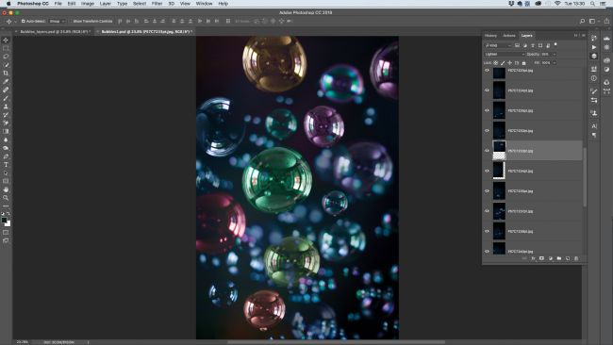Select the Move tool in the toolbox
The width and height of the screenshot is (613, 345).
tap(6, 41)
